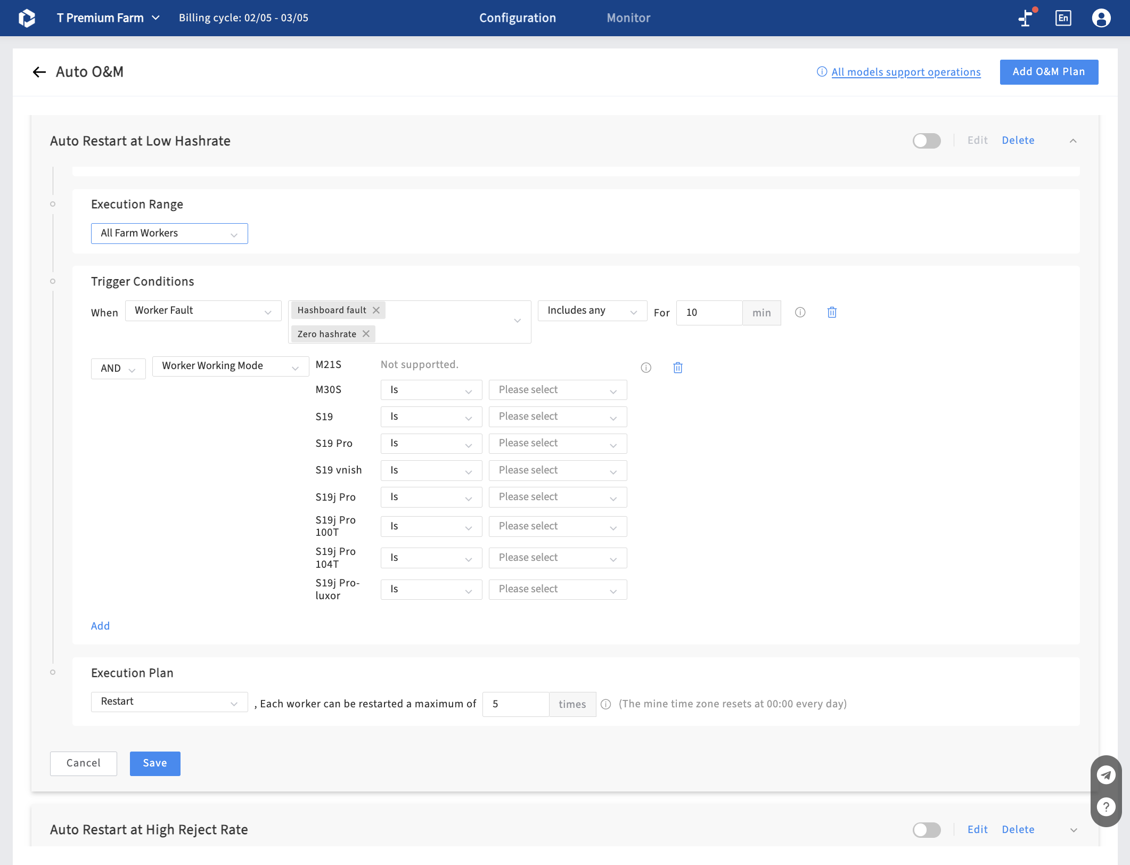Open the M30S Please select dropdown
This screenshot has height=865, width=1130.
558,390
